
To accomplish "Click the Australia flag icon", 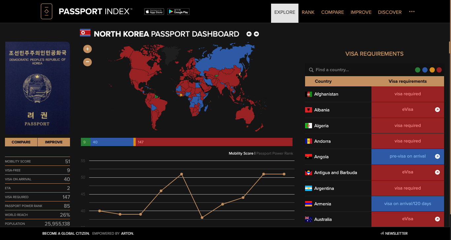I will (x=309, y=219).
